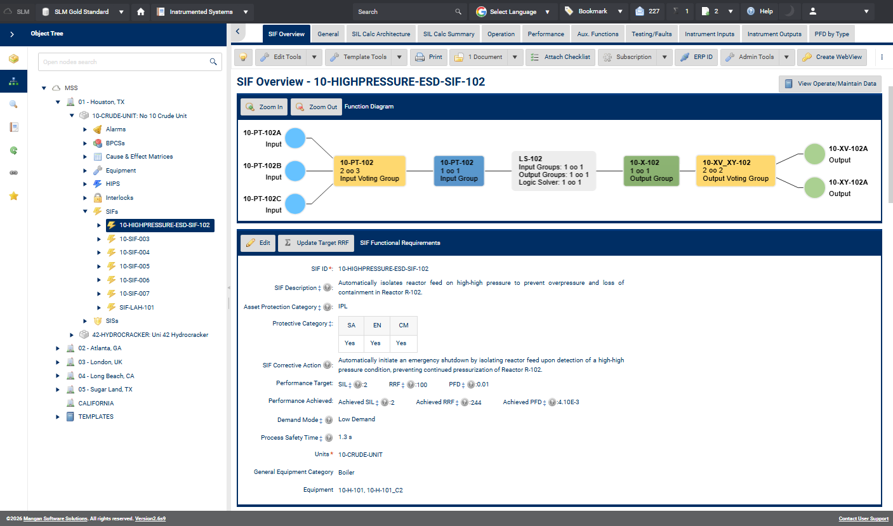Click the magnifier search icon in sidebar

pos(13,105)
